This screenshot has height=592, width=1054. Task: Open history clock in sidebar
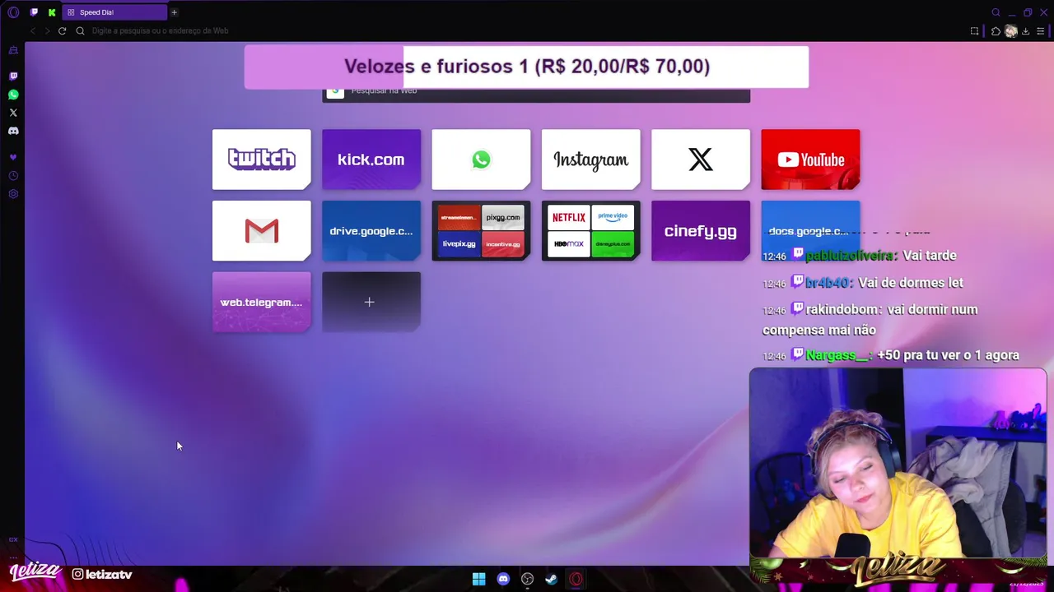tap(13, 176)
